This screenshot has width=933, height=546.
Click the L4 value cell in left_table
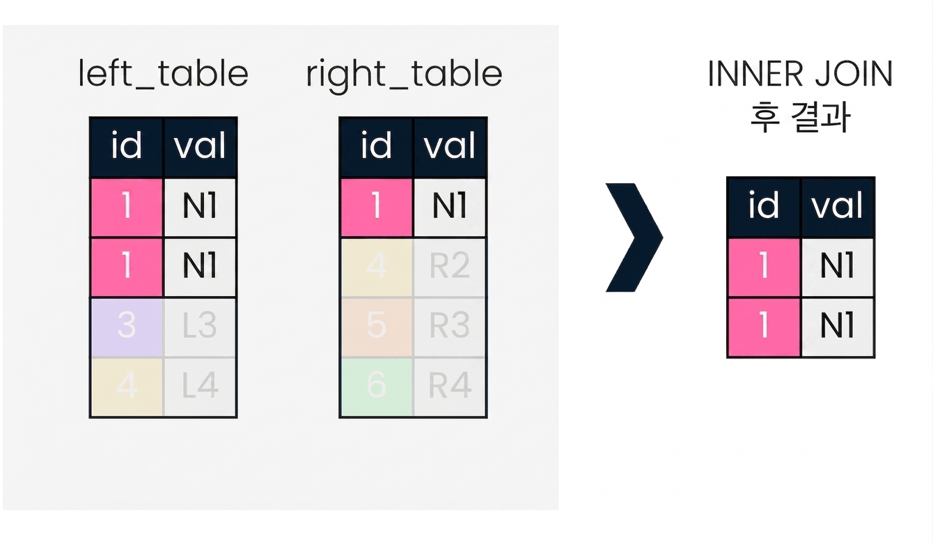point(201,387)
